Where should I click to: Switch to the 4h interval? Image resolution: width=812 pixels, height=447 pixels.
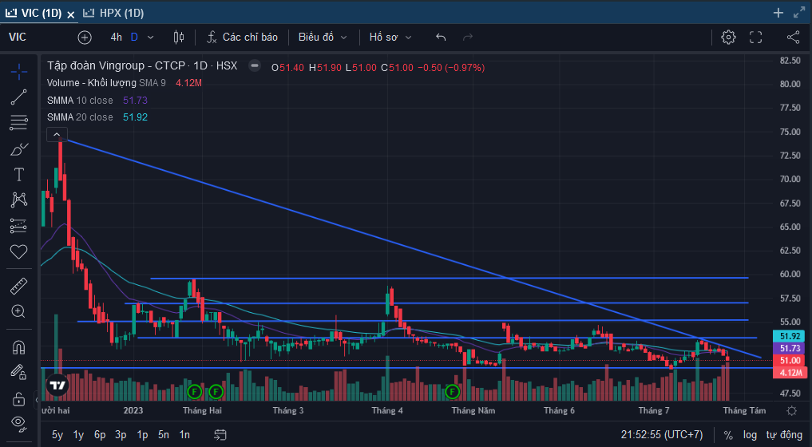116,38
